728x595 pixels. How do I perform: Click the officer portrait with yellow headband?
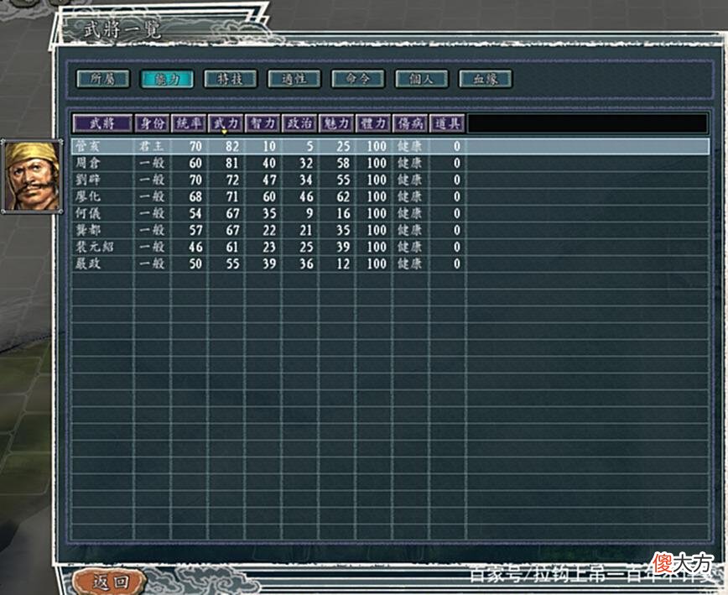coord(32,176)
